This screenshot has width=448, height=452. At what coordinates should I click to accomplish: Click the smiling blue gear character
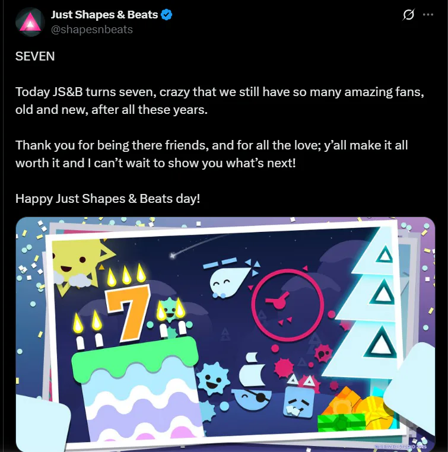tap(213, 379)
